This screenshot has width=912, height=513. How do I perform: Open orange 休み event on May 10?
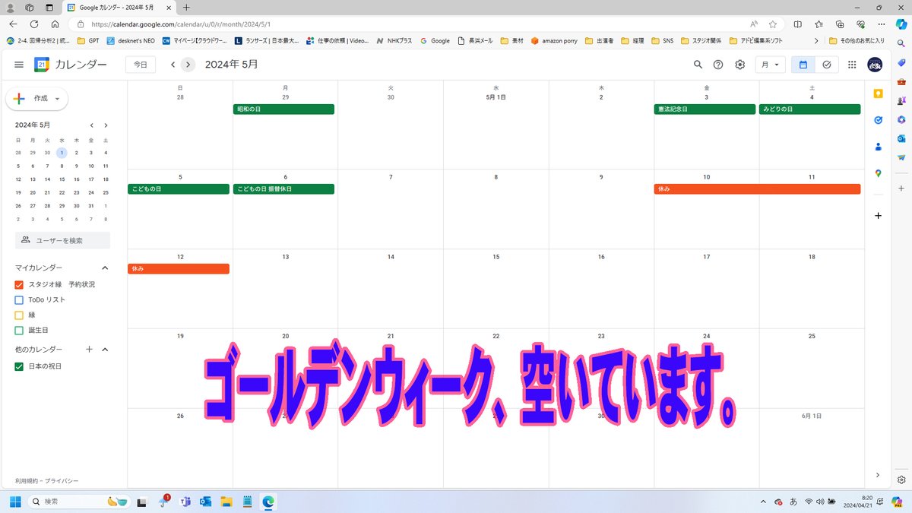(757, 189)
